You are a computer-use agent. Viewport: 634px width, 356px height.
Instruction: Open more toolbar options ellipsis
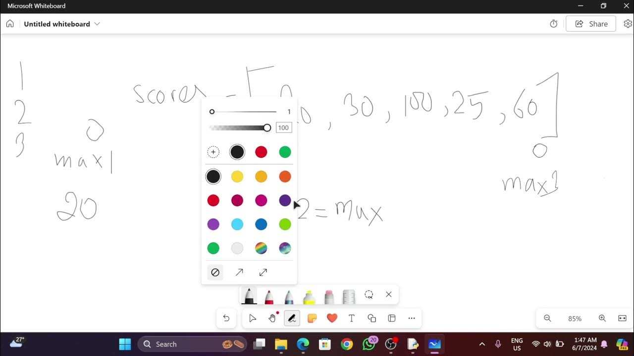coord(412,318)
